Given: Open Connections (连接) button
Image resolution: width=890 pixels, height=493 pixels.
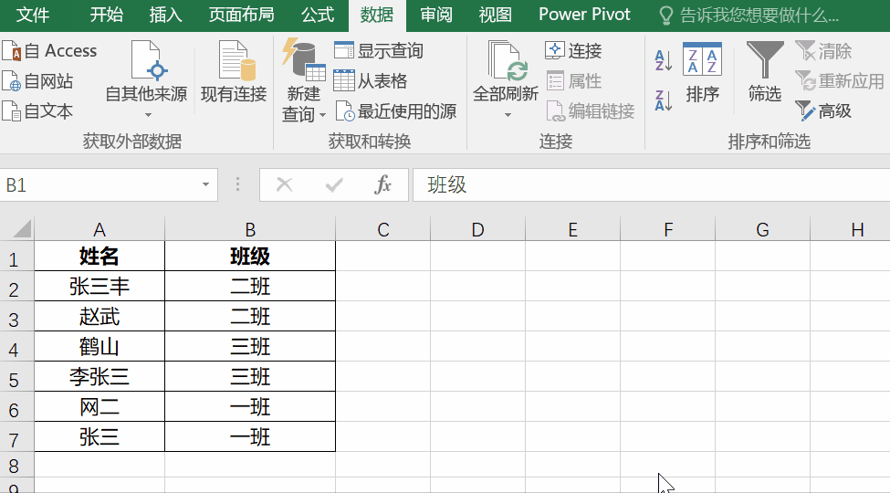Looking at the screenshot, I should click(573, 50).
